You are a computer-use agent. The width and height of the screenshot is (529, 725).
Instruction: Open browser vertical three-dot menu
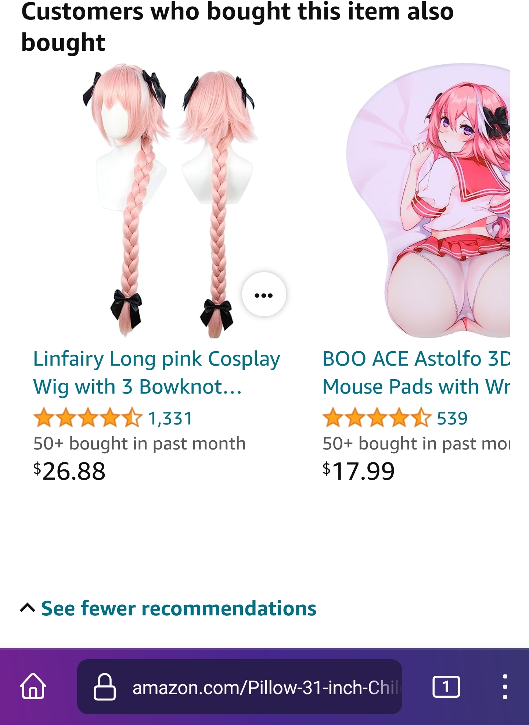(x=505, y=686)
